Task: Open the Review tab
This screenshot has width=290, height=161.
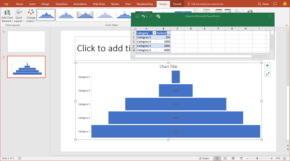Action: pyautogui.click(x=115, y=4)
